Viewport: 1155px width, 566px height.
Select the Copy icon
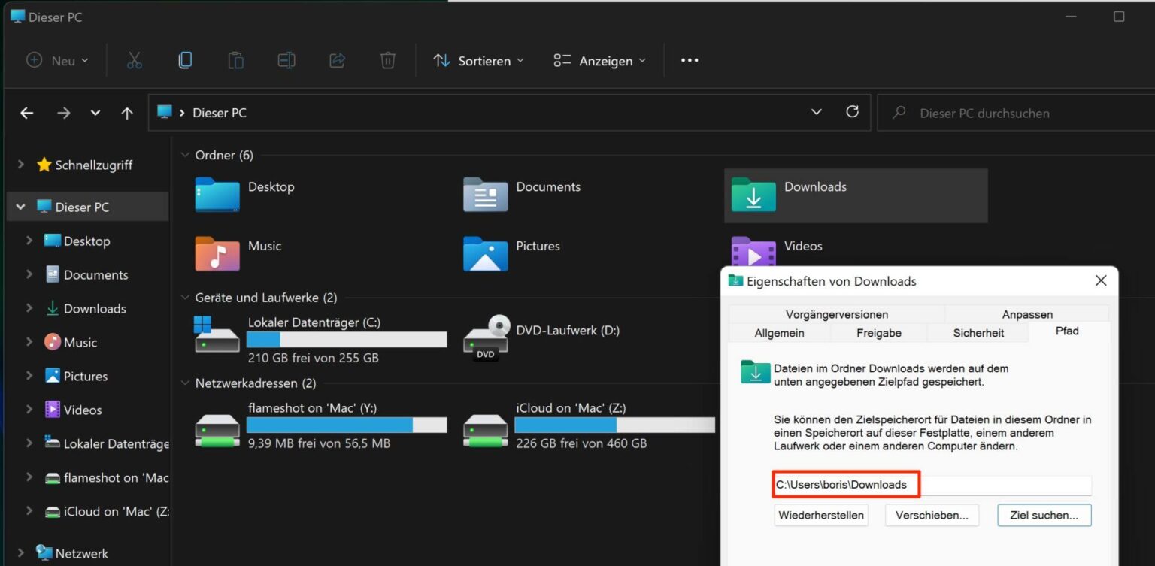pos(185,60)
